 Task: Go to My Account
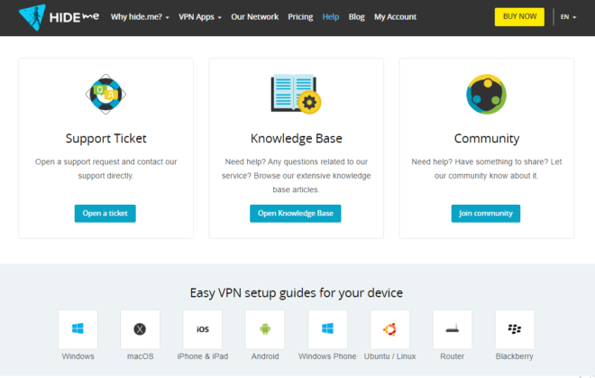[x=395, y=17]
